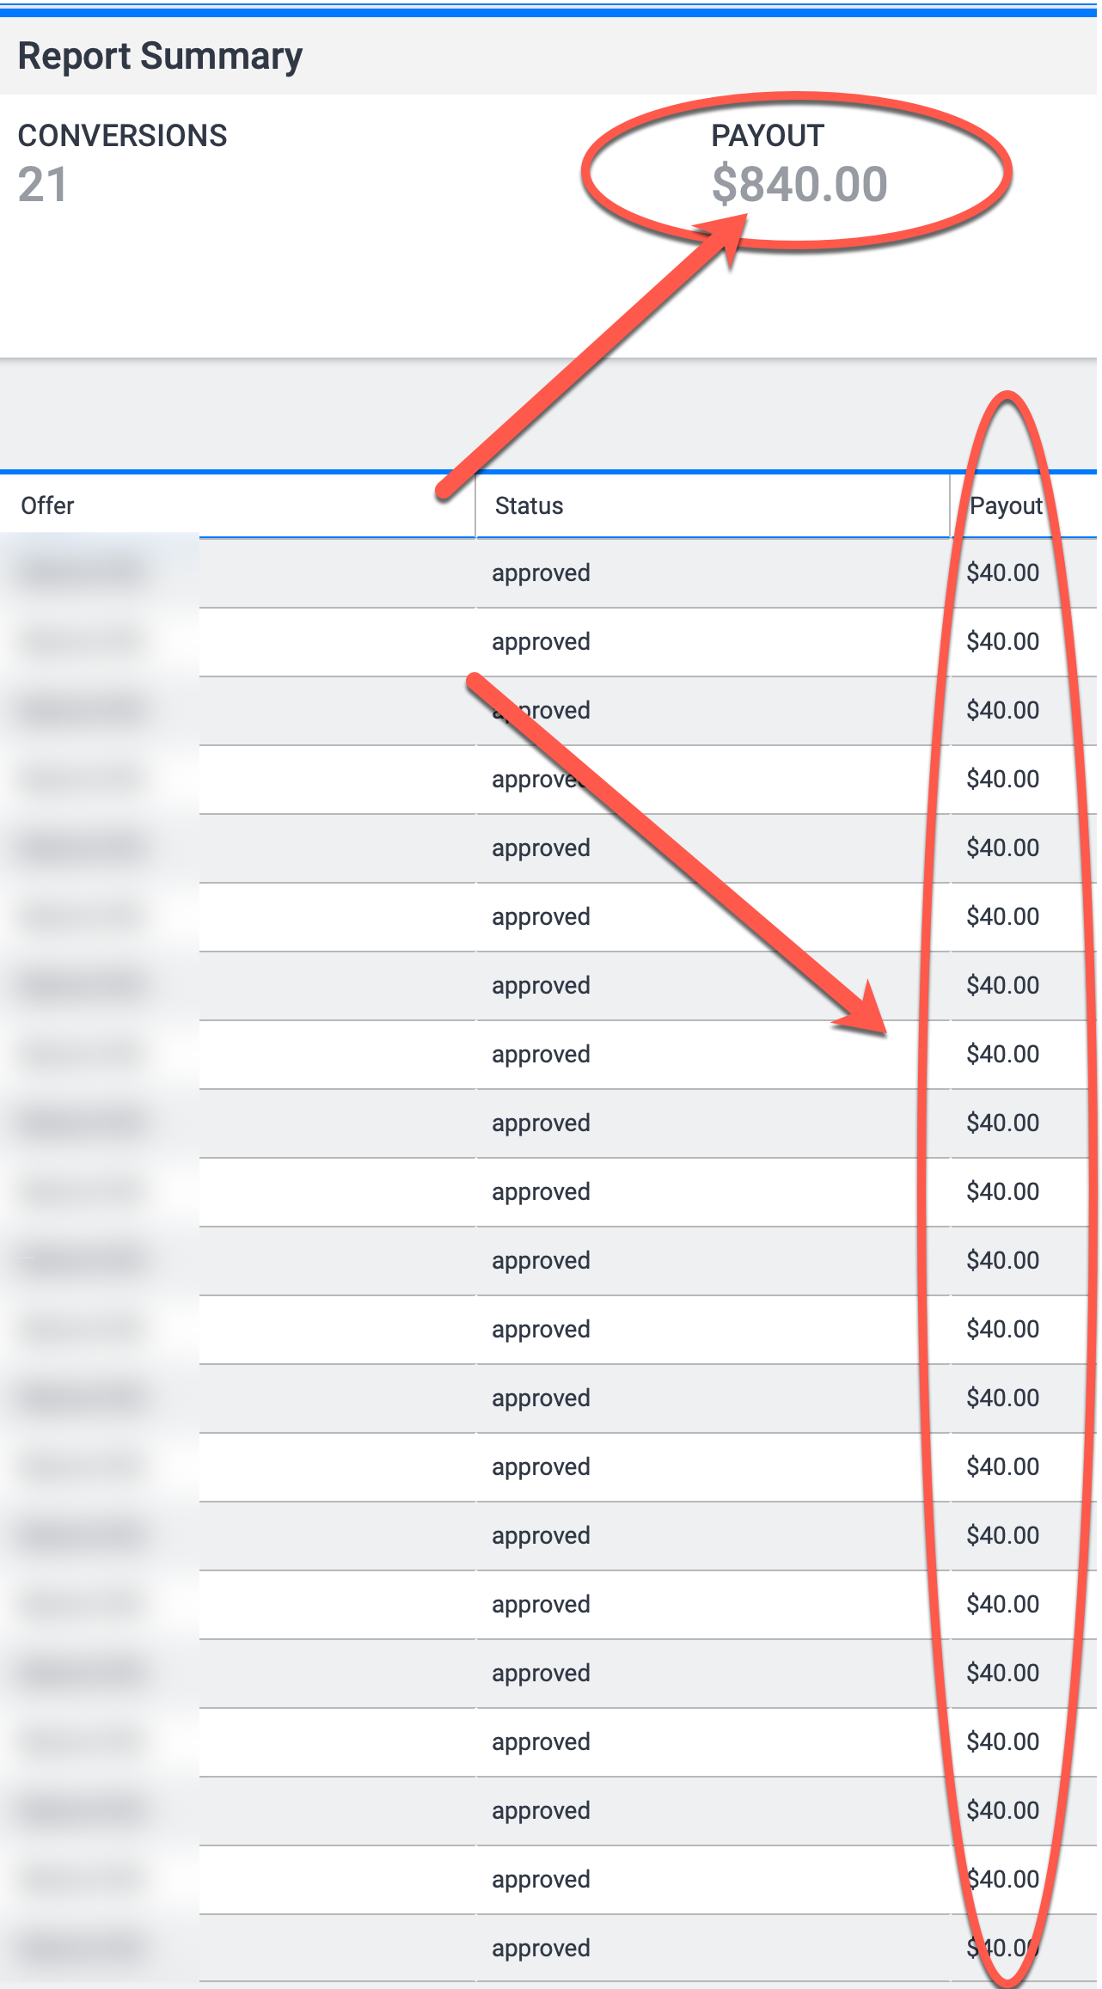The height and width of the screenshot is (1989, 1102).
Task: Click the second row's $40.00 payout
Action: [1002, 641]
